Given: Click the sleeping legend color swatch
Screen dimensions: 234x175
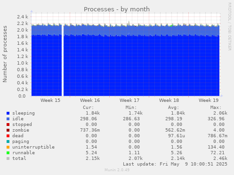Looking at the screenshot, I should pyautogui.click(x=8, y=113).
